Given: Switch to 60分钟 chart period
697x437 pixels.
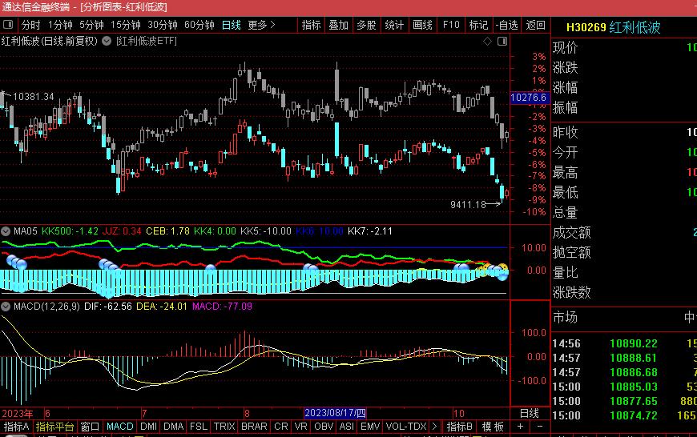Looking at the screenshot, I should tap(199, 25).
